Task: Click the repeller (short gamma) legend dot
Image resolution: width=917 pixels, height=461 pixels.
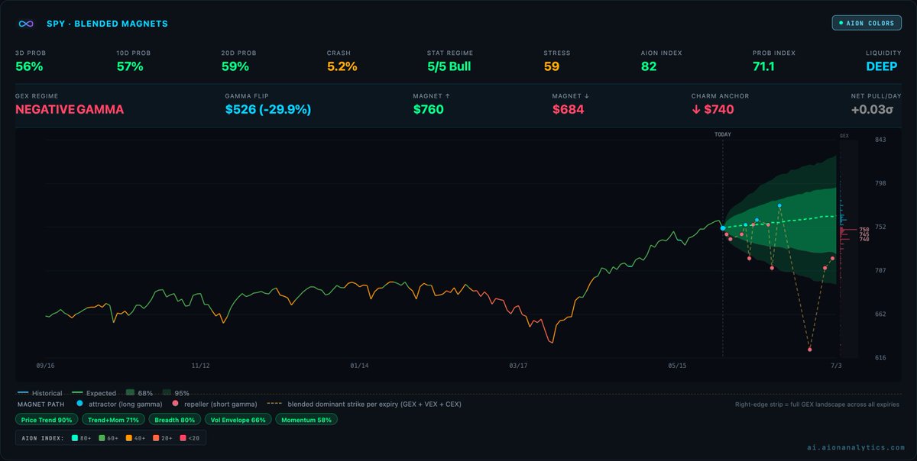Action: [175, 403]
